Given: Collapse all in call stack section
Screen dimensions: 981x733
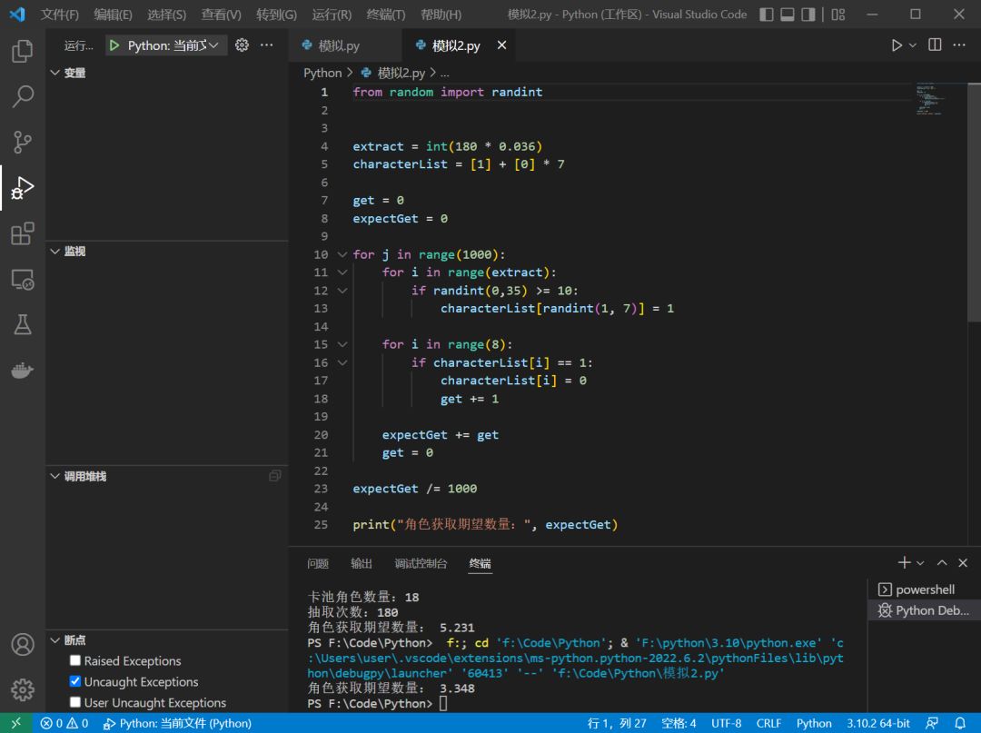Looking at the screenshot, I should [274, 476].
